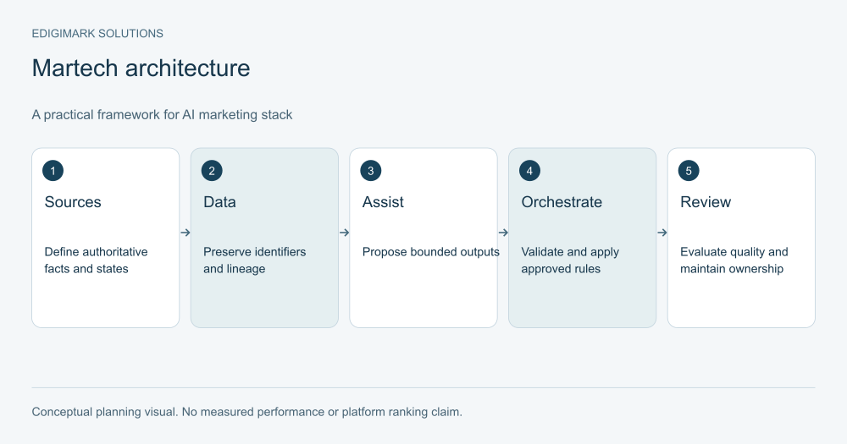Click the number 4 circle badge
This screenshot has width=847, height=444.
point(529,171)
